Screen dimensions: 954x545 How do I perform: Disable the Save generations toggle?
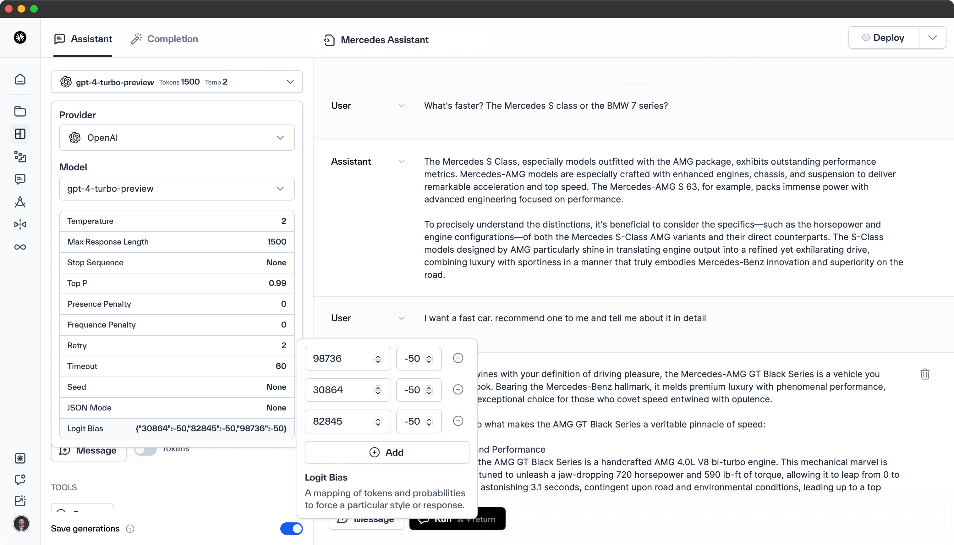(291, 529)
